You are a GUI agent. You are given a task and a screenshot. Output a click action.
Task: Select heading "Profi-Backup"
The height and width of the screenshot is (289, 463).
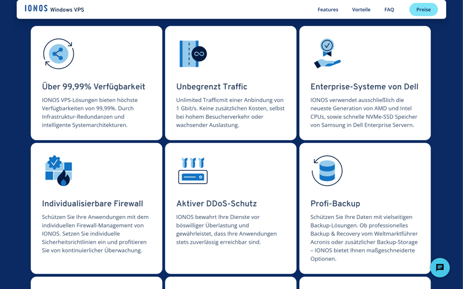tap(335, 204)
